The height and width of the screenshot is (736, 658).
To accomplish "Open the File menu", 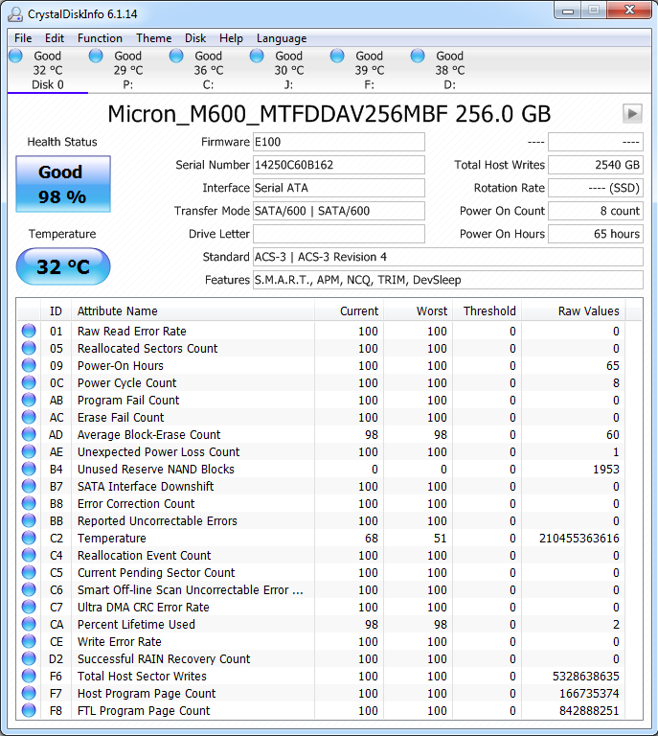I will (23, 38).
